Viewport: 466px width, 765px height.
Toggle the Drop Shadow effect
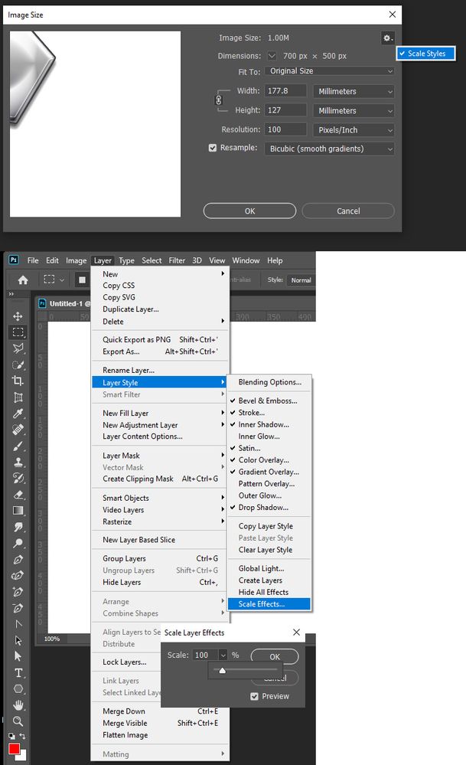point(269,508)
